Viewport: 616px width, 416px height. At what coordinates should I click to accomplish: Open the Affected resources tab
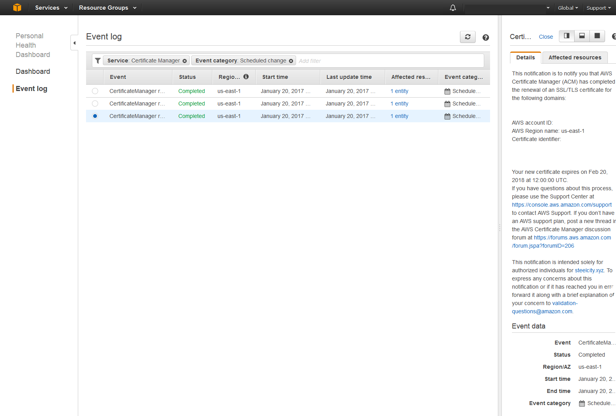pyautogui.click(x=575, y=57)
